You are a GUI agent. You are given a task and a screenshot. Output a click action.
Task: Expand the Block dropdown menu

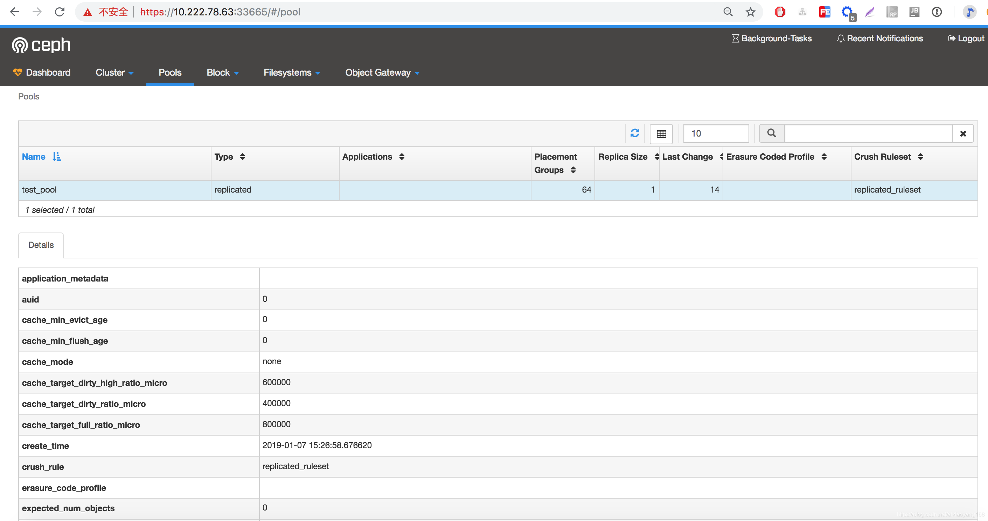tap(223, 72)
